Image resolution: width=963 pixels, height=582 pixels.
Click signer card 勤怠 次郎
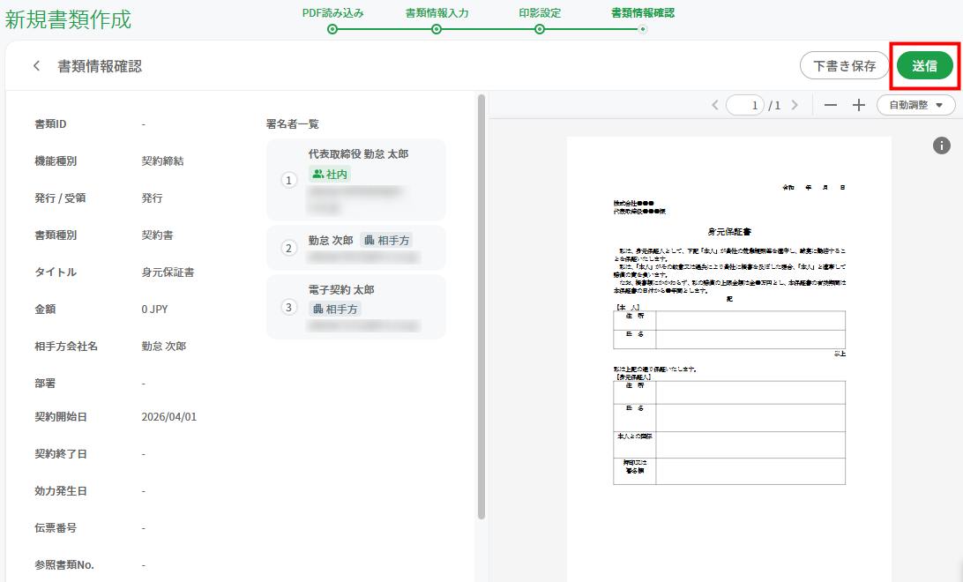pos(356,248)
